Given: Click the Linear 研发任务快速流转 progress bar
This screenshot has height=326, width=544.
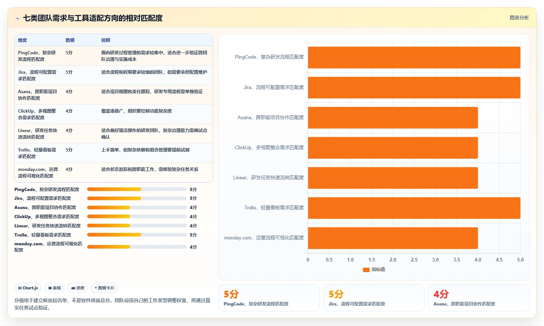Looking at the screenshot, I should coord(137,226).
